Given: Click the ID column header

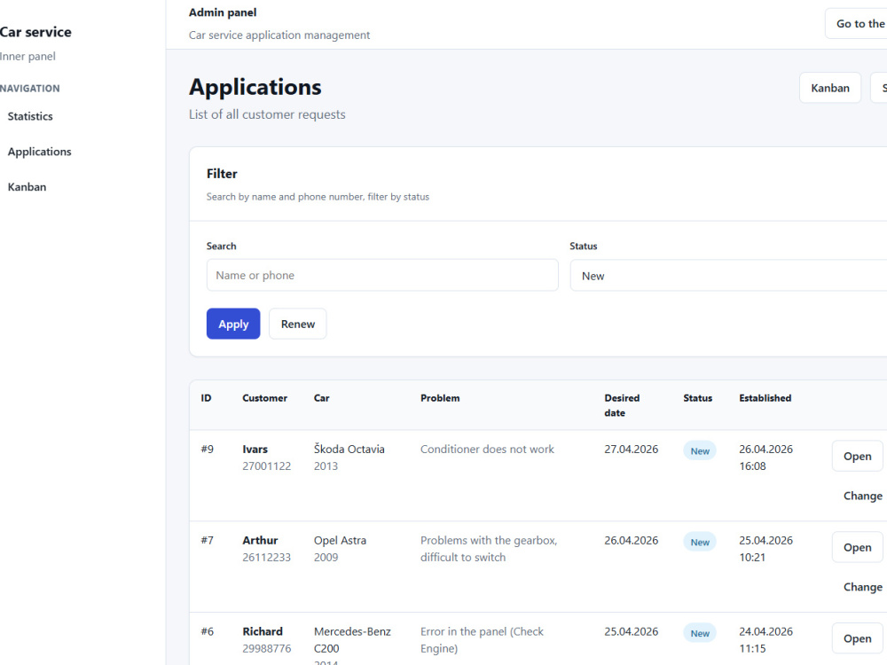Looking at the screenshot, I should 206,398.
